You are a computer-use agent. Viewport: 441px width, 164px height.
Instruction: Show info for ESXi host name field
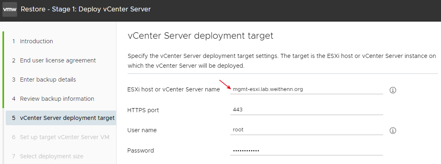coord(392,90)
